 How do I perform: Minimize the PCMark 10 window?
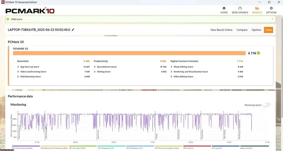(x=260, y=2)
